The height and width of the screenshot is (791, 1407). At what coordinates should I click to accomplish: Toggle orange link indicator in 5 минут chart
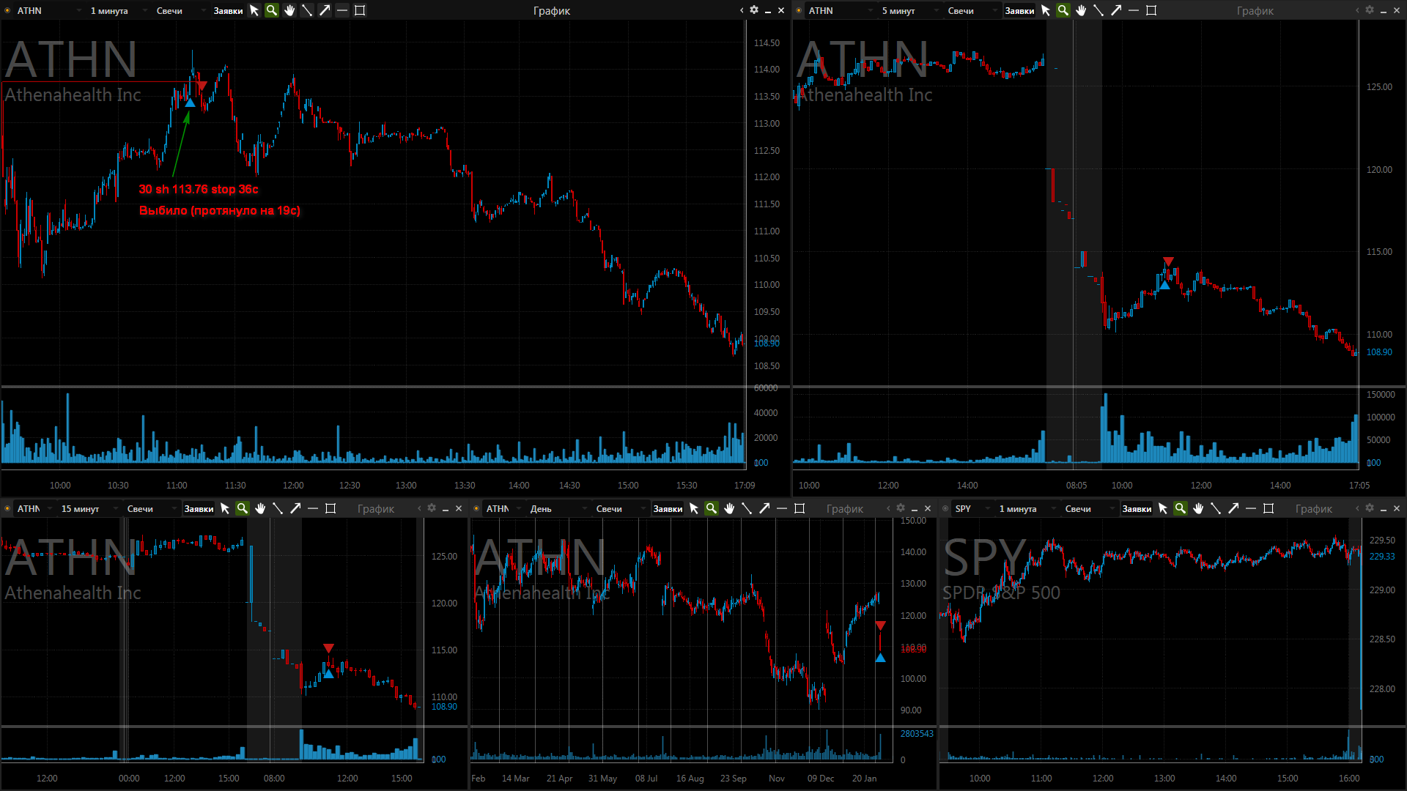coord(799,10)
